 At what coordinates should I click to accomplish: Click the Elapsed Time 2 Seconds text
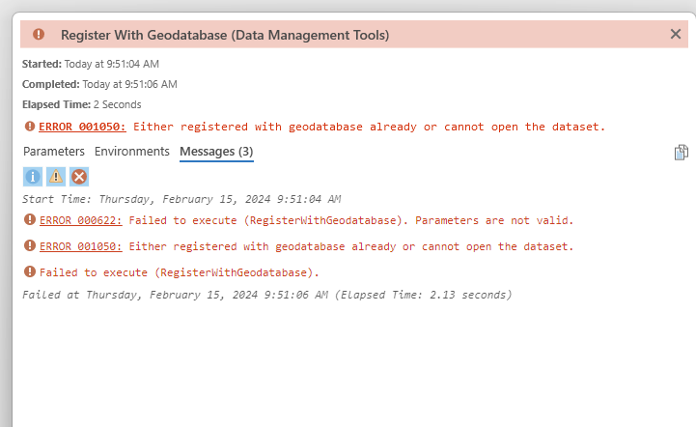tap(82, 104)
